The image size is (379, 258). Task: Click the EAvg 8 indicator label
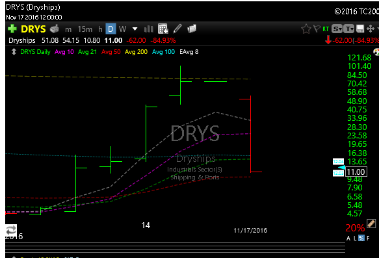coord(189,52)
